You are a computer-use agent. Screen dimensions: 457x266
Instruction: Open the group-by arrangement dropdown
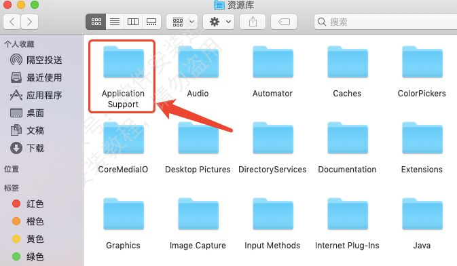click(x=182, y=22)
